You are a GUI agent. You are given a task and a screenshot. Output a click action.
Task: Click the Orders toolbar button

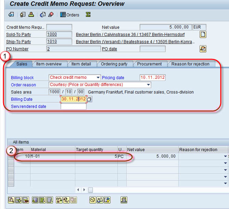coord(69,15)
